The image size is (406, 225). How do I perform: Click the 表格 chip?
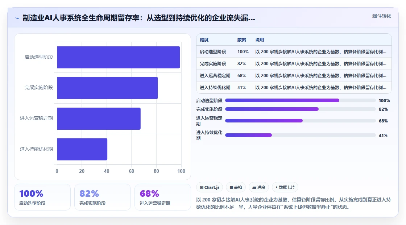tap(236, 187)
